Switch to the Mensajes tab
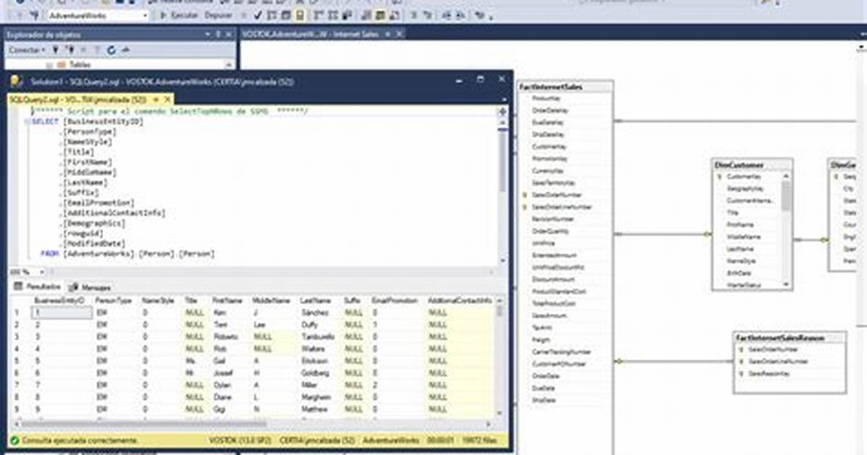Image resolution: width=867 pixels, height=455 pixels. tap(89, 287)
